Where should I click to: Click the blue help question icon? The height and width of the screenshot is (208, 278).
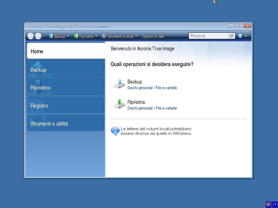pyautogui.click(x=240, y=36)
